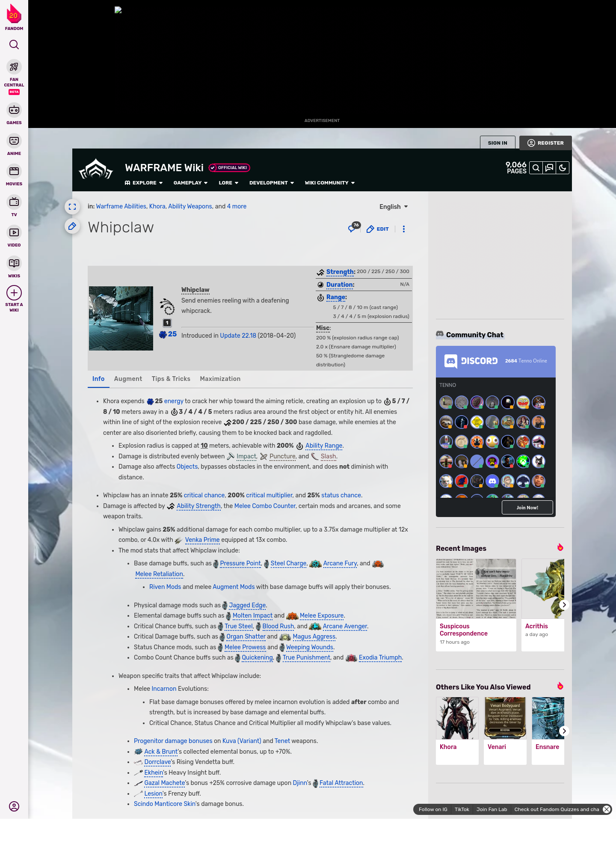Switch to the Augment tab
The height and width of the screenshot is (856, 616).
click(128, 379)
